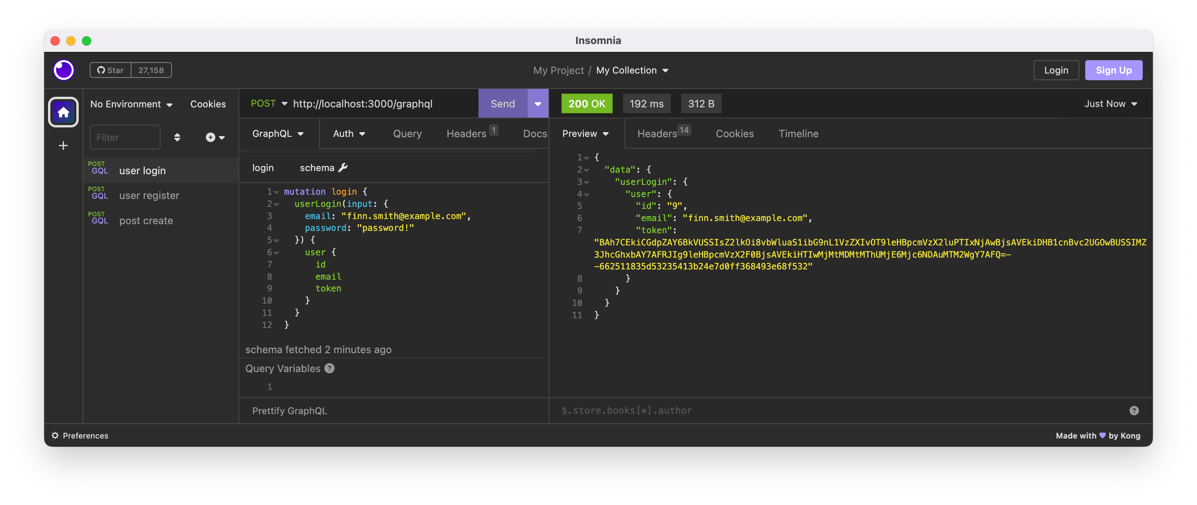Open Preferences from the gear icon
Image resolution: width=1197 pixels, height=505 pixels.
80,435
